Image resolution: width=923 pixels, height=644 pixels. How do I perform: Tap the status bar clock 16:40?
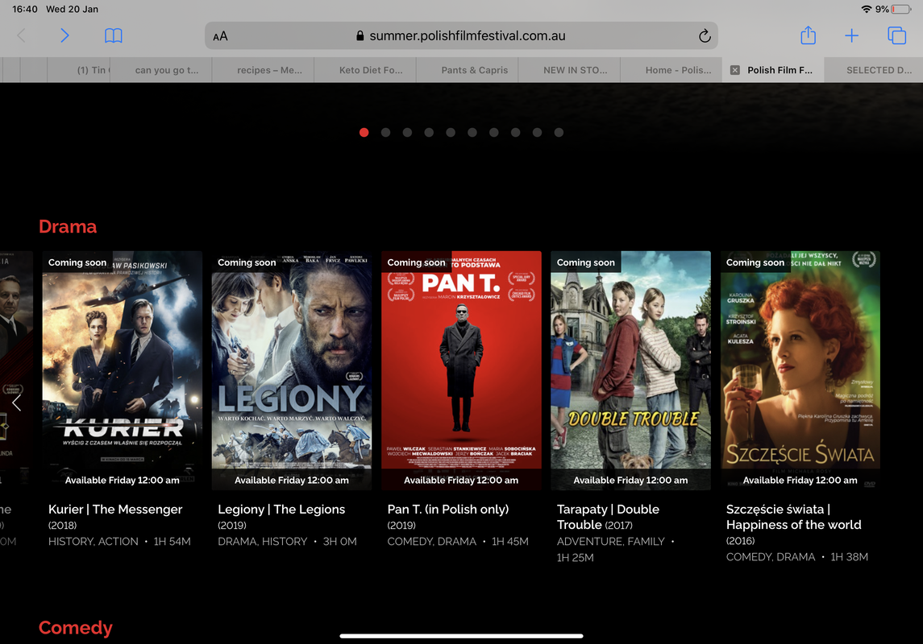(x=25, y=9)
